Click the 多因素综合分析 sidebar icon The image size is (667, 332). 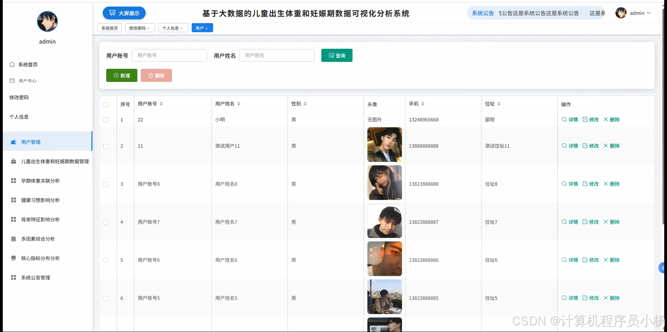coord(13,239)
